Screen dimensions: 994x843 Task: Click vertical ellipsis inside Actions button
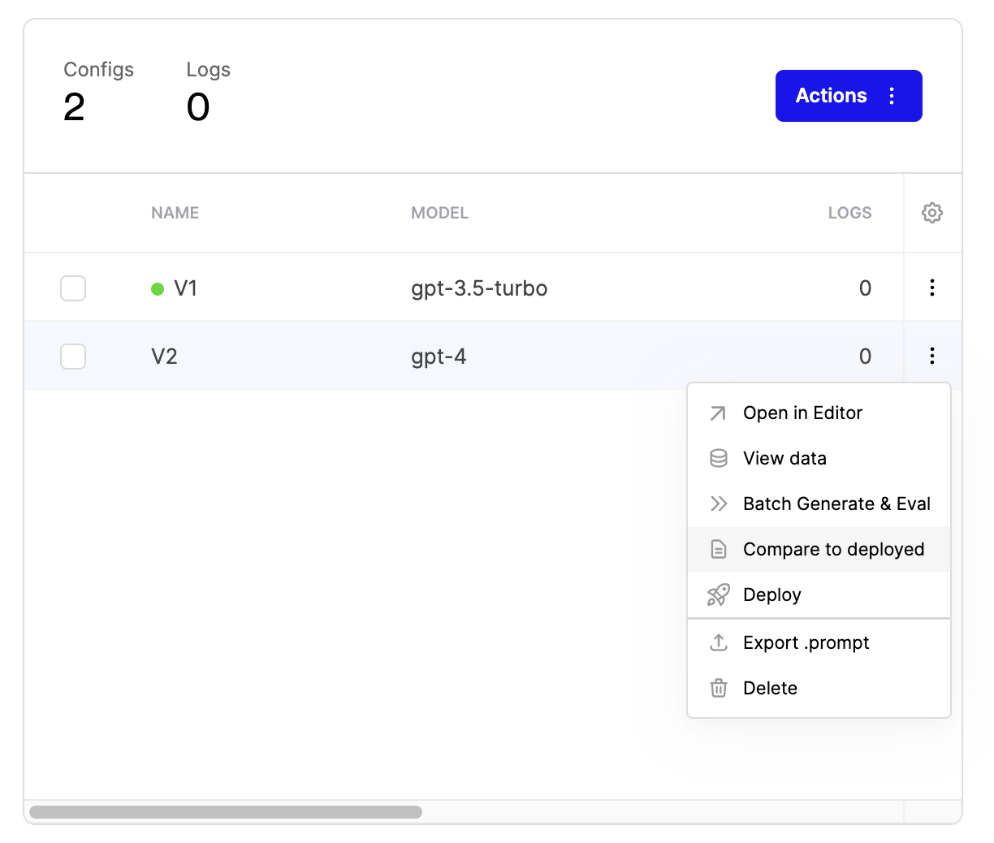(x=892, y=96)
